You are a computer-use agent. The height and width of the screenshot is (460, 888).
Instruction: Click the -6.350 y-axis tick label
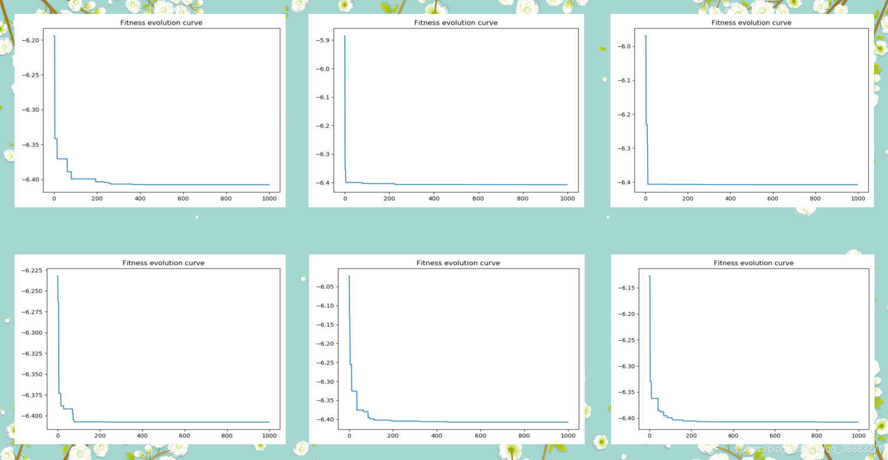[31, 374]
